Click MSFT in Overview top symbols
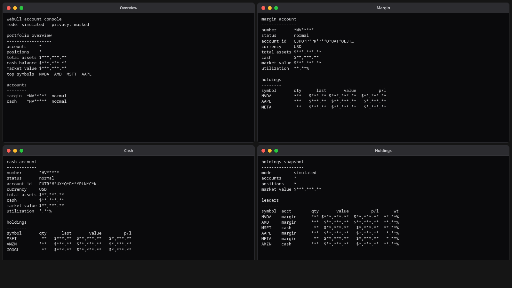 pos(72,74)
